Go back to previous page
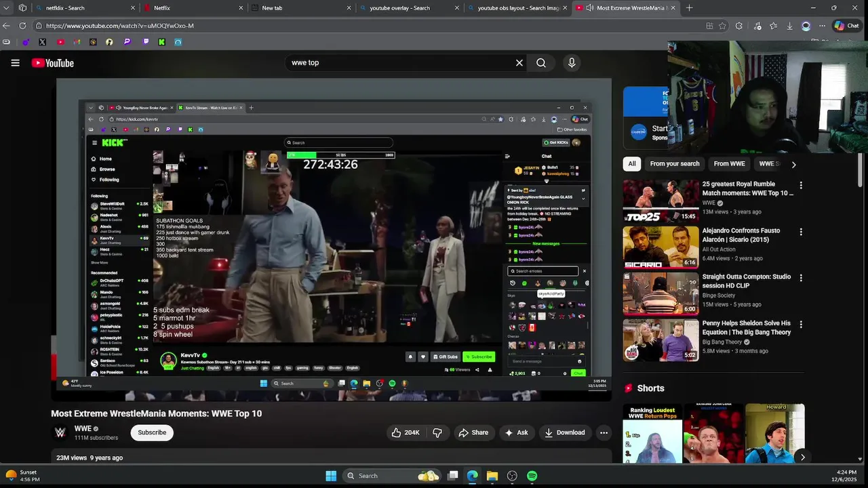 pos(6,26)
